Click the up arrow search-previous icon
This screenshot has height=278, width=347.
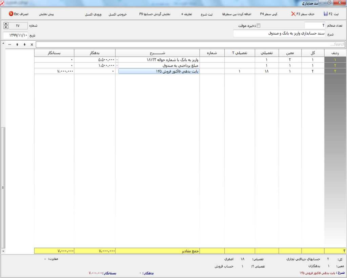[x=17, y=44]
